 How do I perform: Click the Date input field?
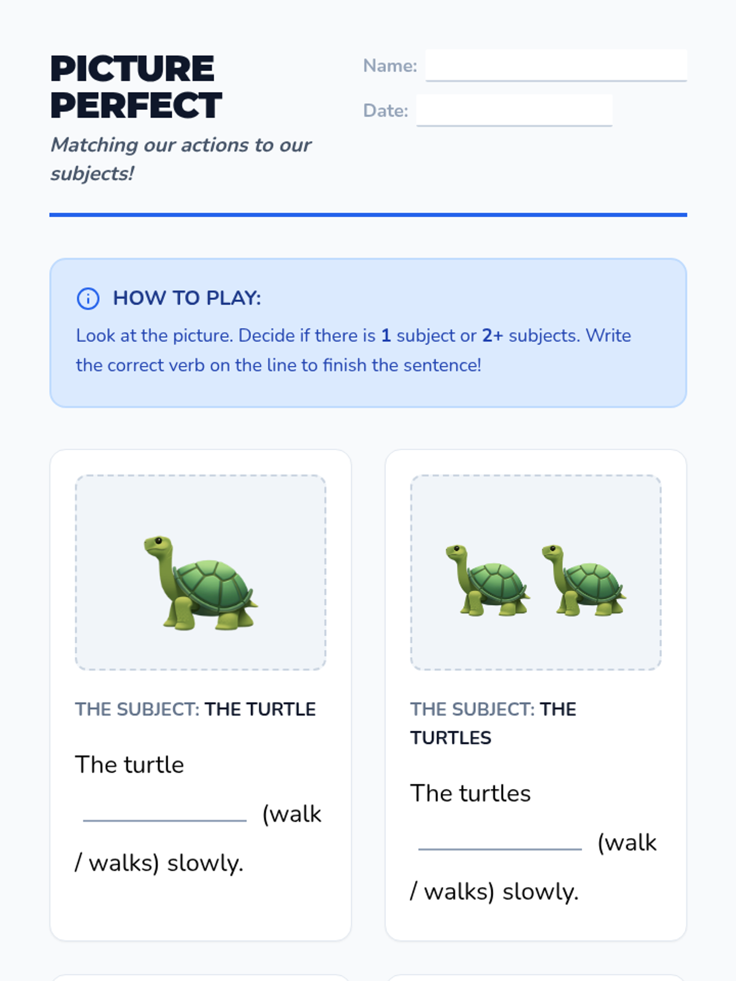coord(514,110)
